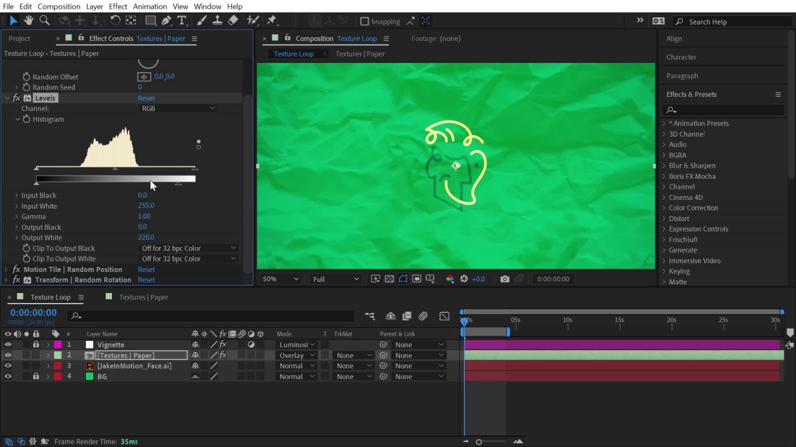
Task: Select the Zoom tool in toolbar
Action: (44, 20)
